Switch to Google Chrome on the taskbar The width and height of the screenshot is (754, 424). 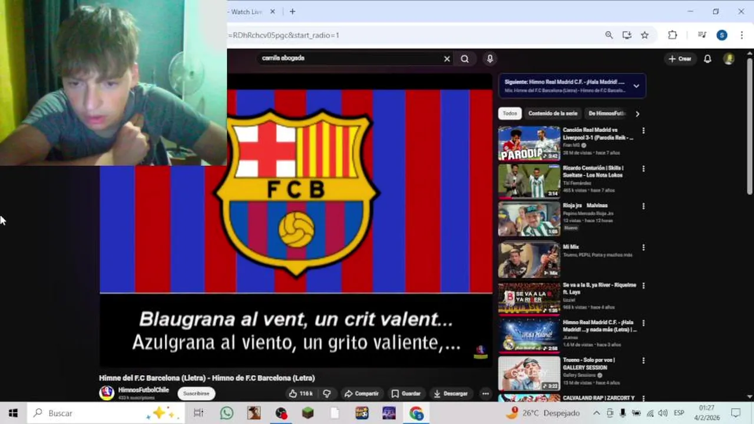click(x=416, y=413)
